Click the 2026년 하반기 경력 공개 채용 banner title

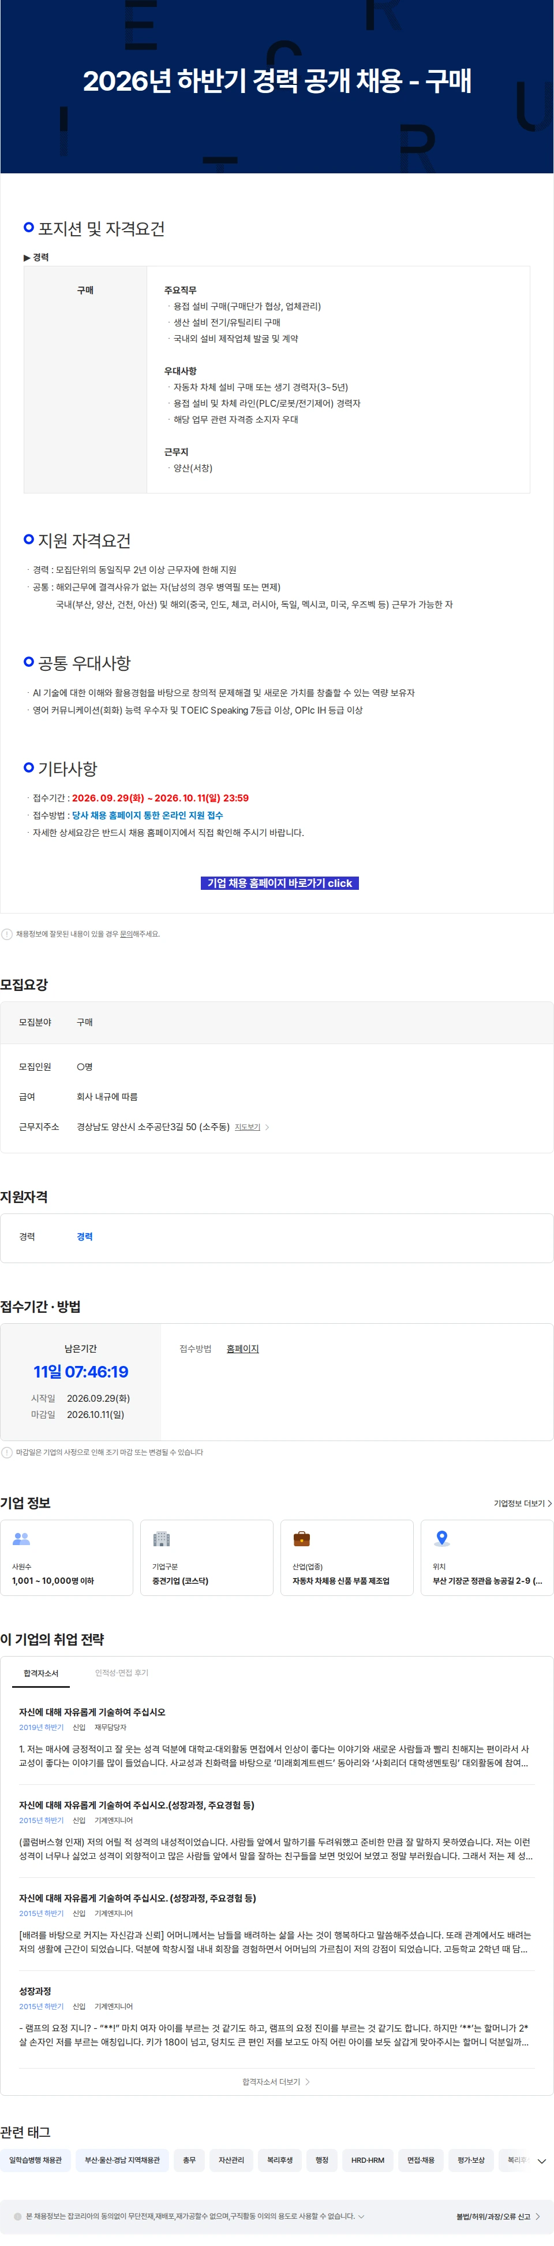pyautogui.click(x=277, y=81)
